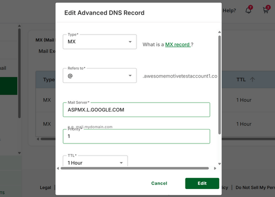Click sidebar scroll down arrow
The height and width of the screenshot is (197, 275).
coord(19,153)
